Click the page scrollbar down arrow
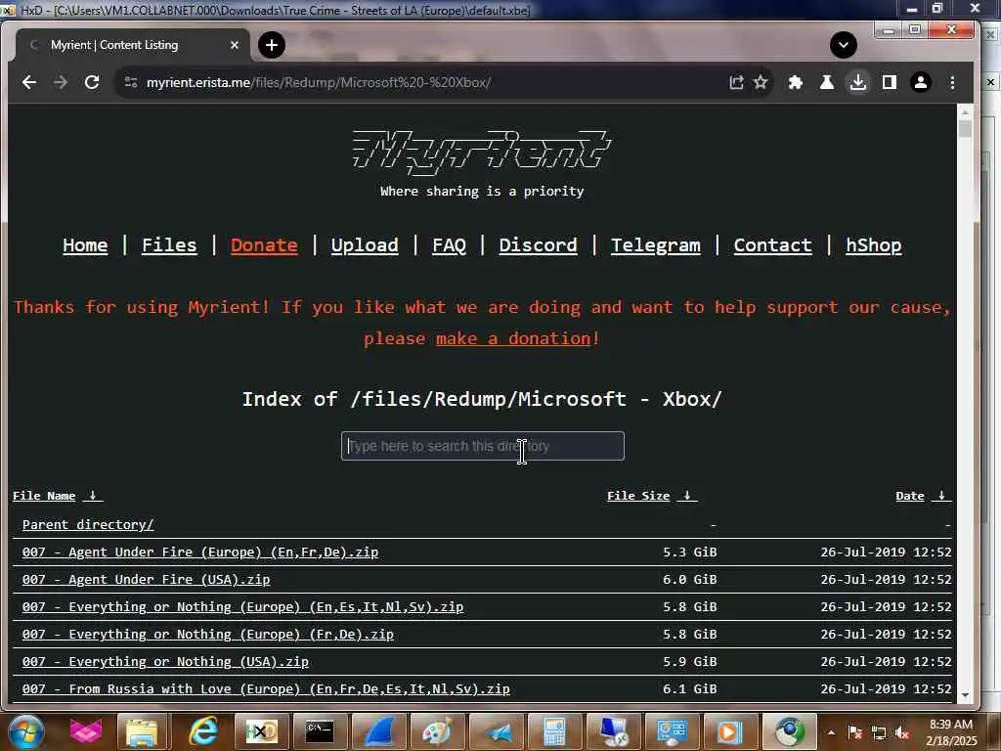The height and width of the screenshot is (751, 1001). [x=965, y=695]
